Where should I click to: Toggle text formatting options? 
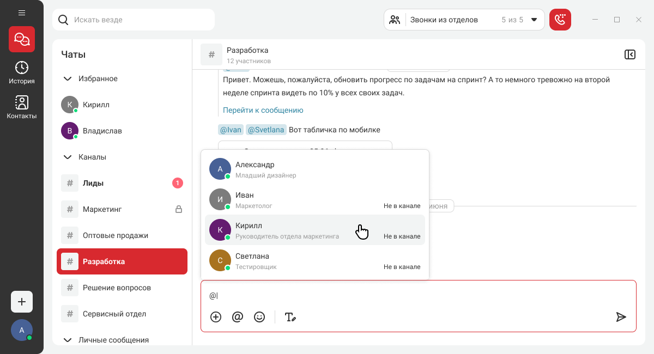290,317
